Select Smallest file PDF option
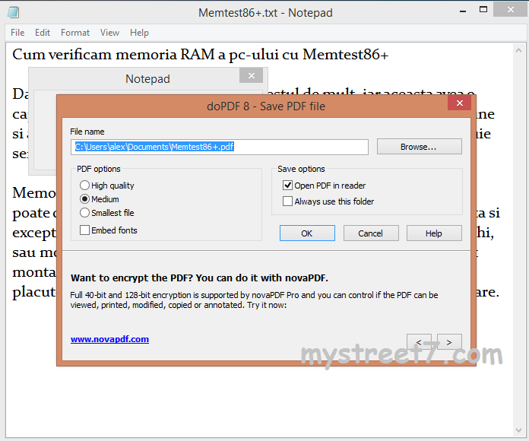The height and width of the screenshot is (441, 529). pyautogui.click(x=84, y=213)
